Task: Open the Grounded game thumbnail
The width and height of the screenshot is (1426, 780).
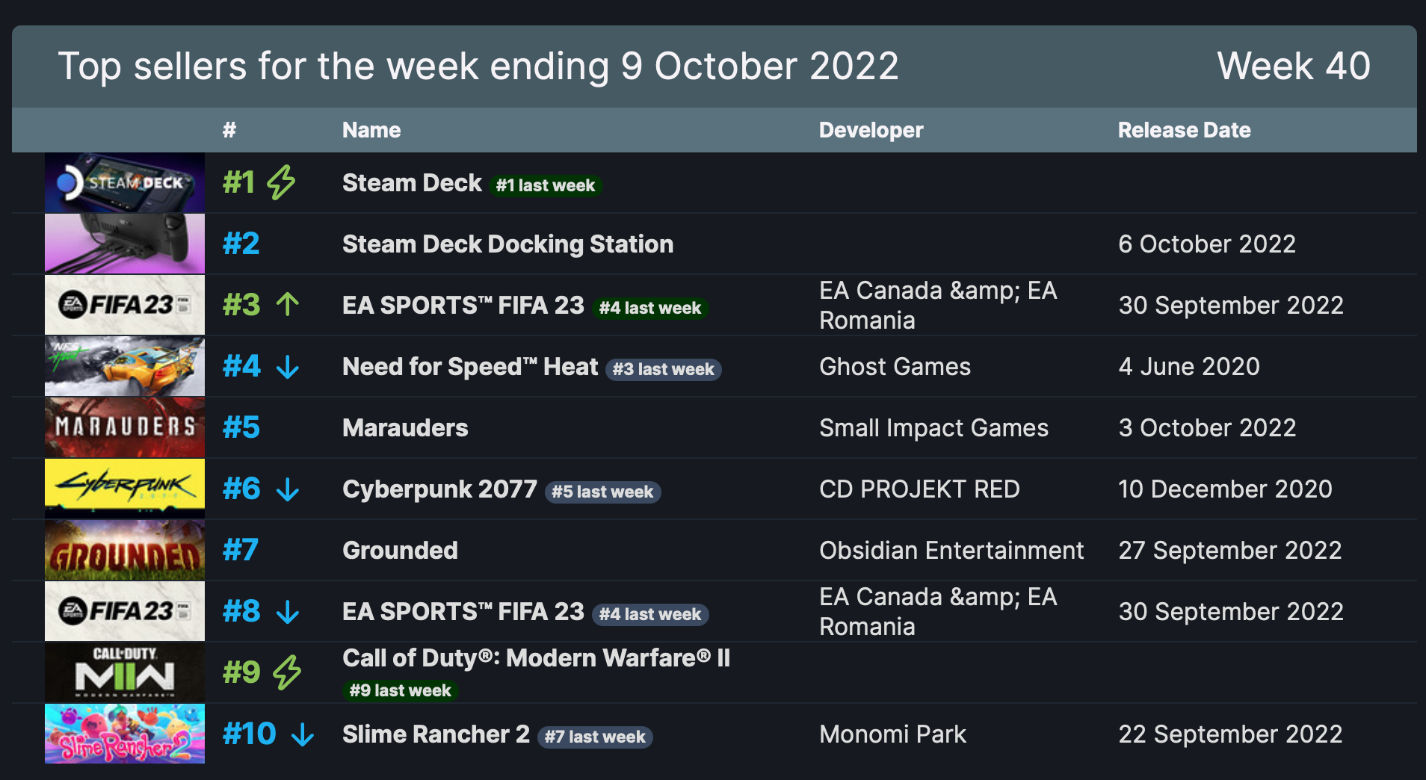Action: pyautogui.click(x=125, y=551)
